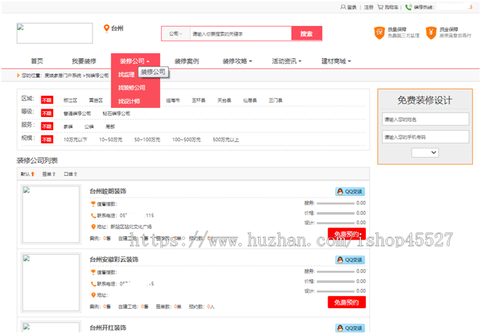481x334 pixels.
Task: Click 免费预约 for 台州安徽彩云装饰
Action: tap(346, 302)
